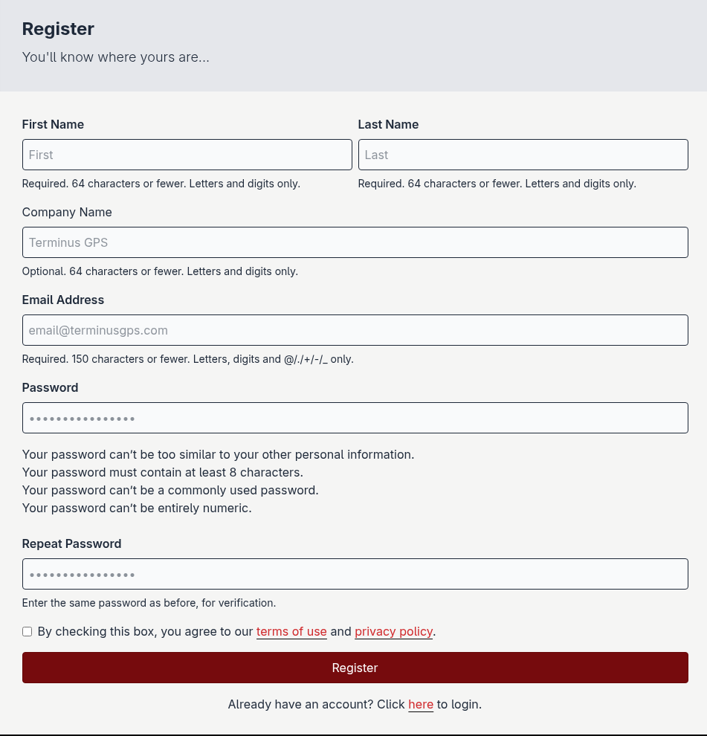Check the terms agreement checkbox

pyautogui.click(x=27, y=631)
